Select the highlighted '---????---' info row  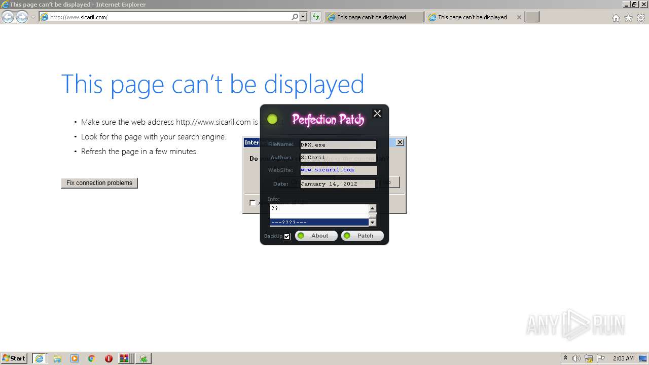tap(319, 222)
